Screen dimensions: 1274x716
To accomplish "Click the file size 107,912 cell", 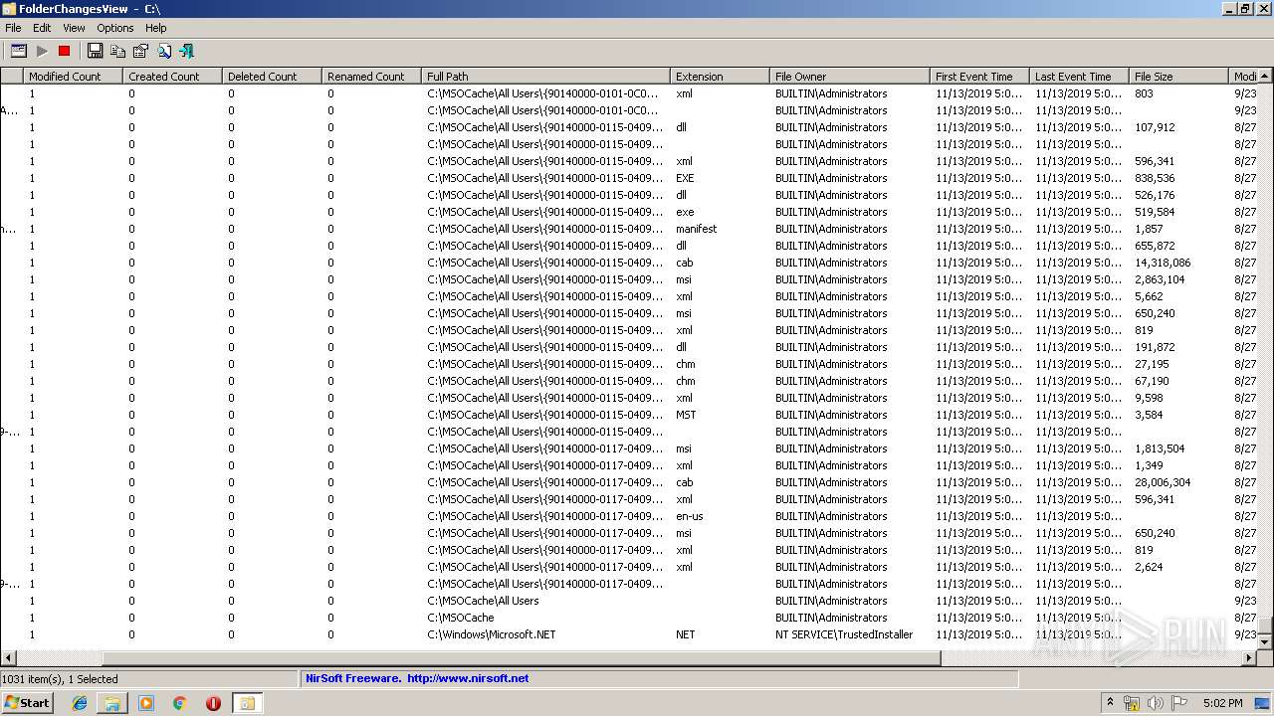I will click(x=1154, y=127).
